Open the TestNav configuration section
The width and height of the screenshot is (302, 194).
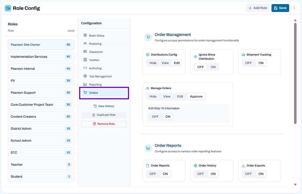coord(104,60)
